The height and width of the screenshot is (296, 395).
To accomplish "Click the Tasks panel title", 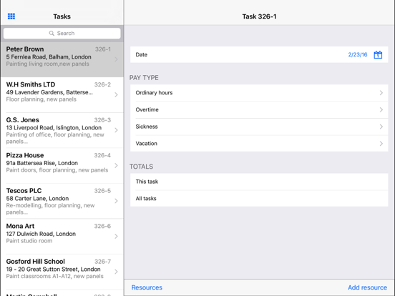I will pyautogui.click(x=62, y=16).
